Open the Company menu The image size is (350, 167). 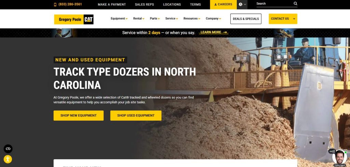click(x=213, y=19)
